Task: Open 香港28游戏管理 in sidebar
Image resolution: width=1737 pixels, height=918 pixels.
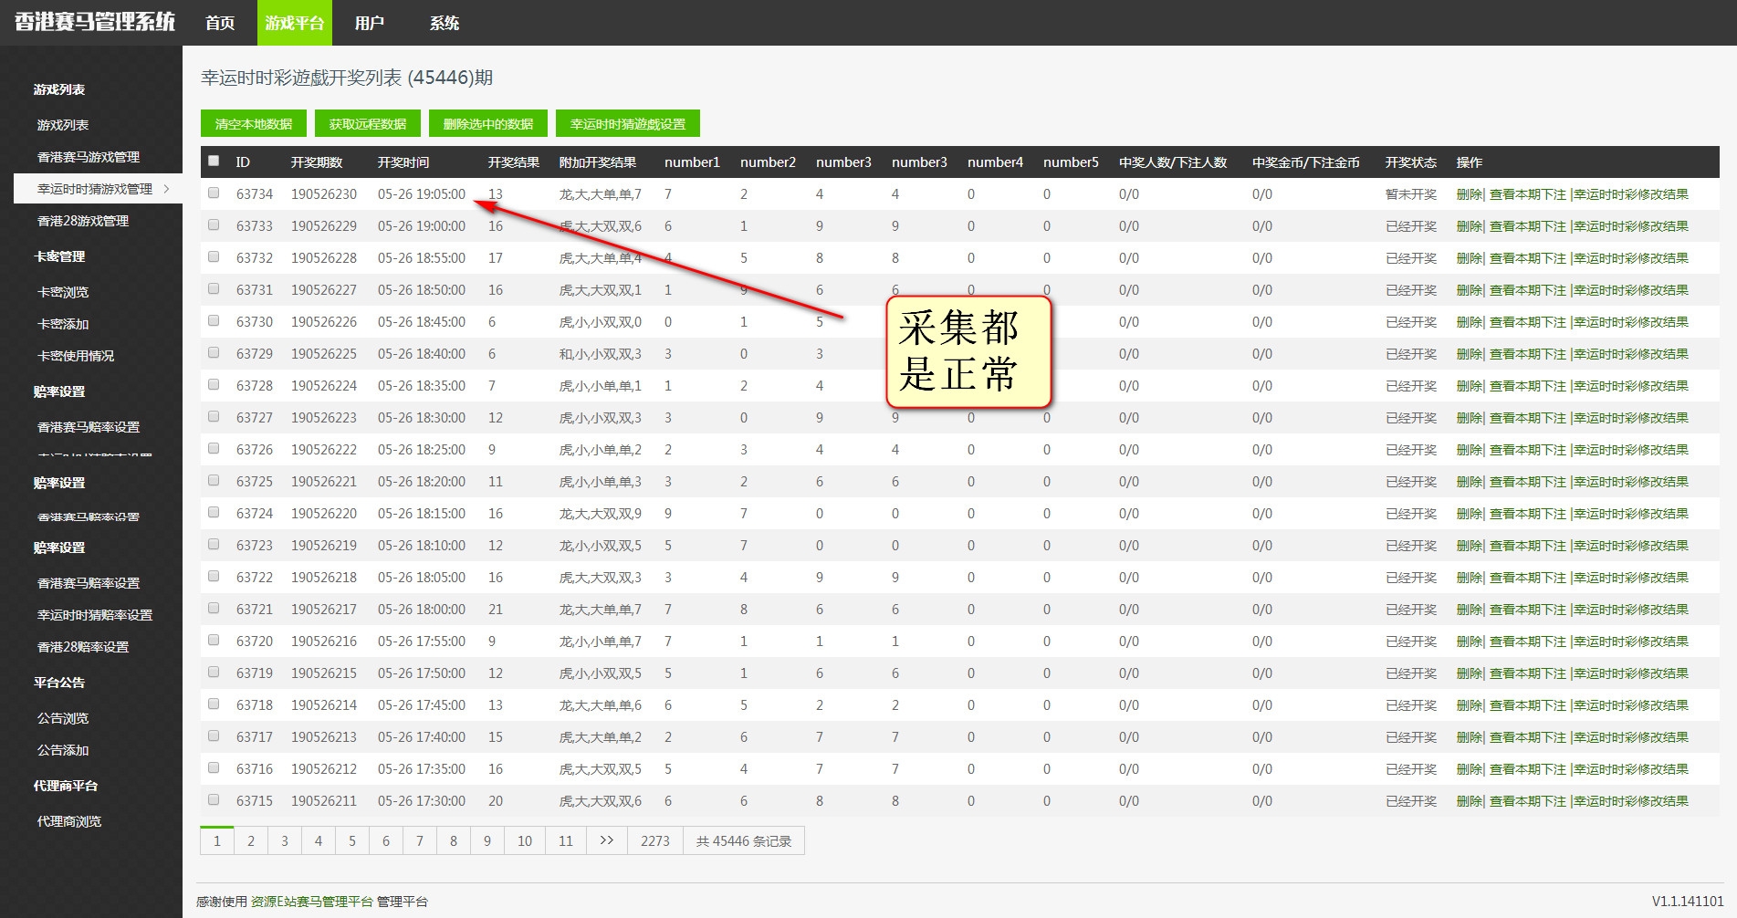Action: pos(83,221)
